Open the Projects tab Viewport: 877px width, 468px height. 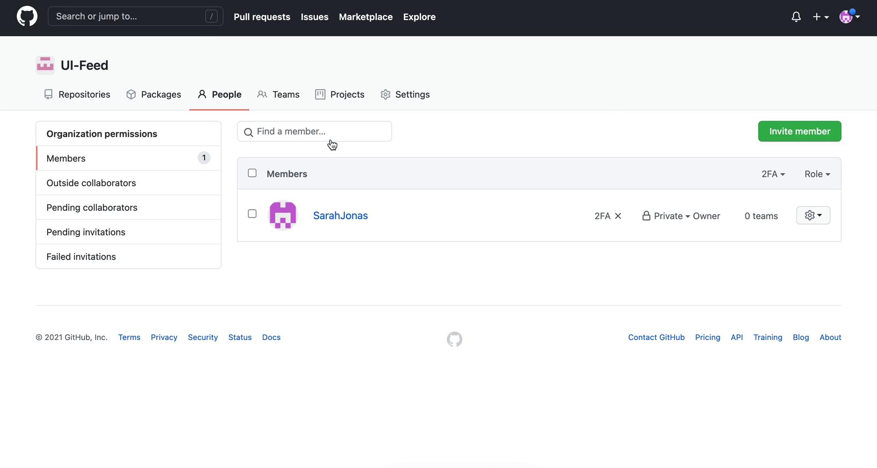[340, 95]
